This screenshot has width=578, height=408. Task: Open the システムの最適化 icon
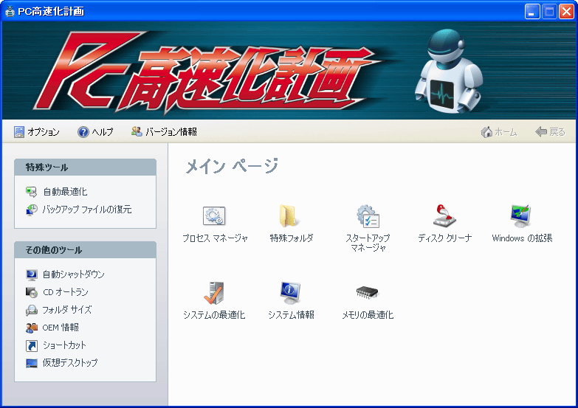tap(214, 293)
